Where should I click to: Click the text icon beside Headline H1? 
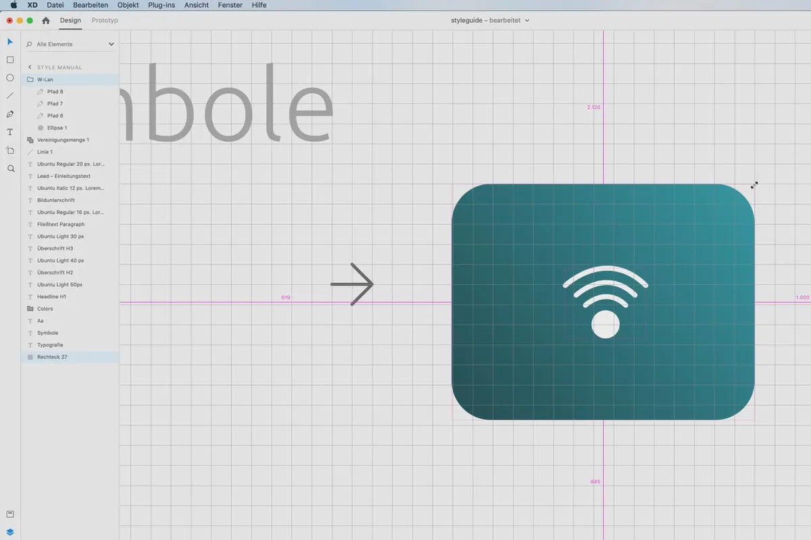click(30, 297)
